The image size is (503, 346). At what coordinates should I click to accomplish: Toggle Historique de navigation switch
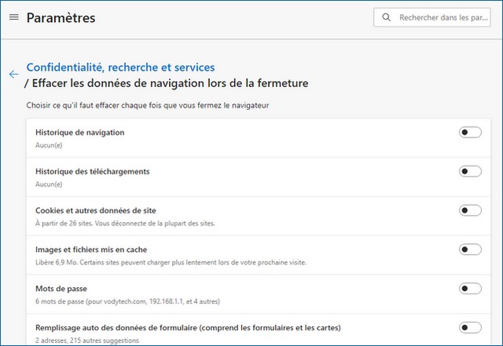pyautogui.click(x=470, y=133)
